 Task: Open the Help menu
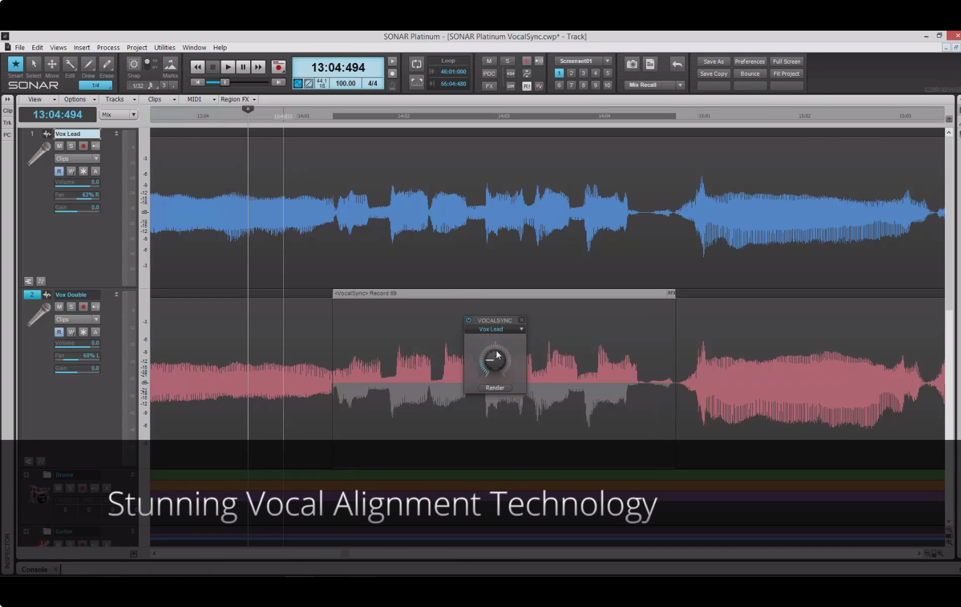click(220, 47)
